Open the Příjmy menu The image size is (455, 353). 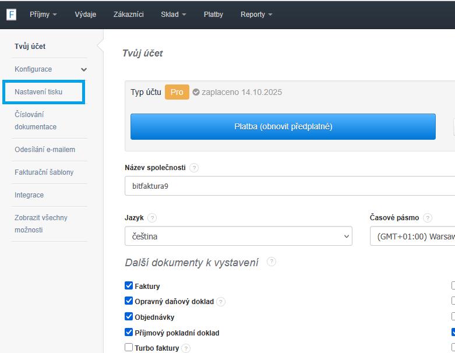coord(43,15)
